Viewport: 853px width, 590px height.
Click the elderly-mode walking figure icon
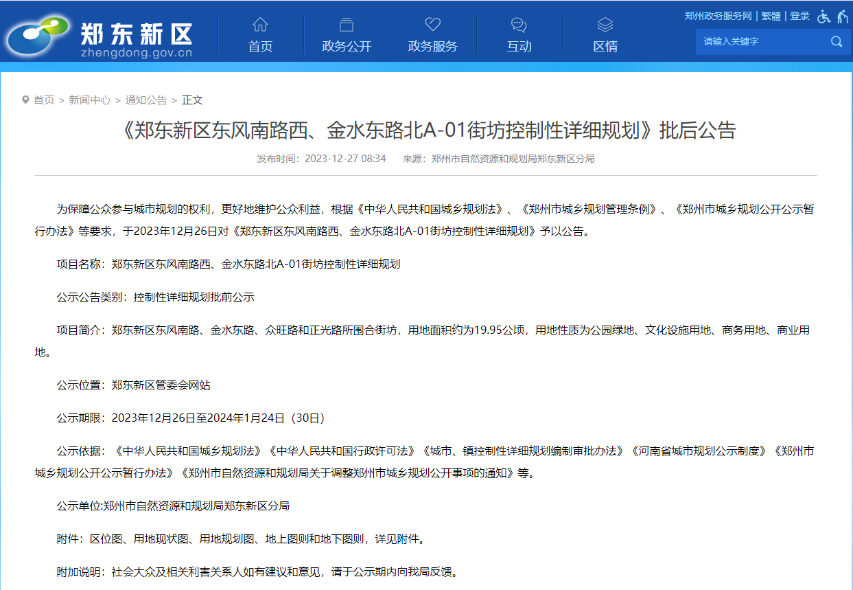pyautogui.click(x=842, y=16)
